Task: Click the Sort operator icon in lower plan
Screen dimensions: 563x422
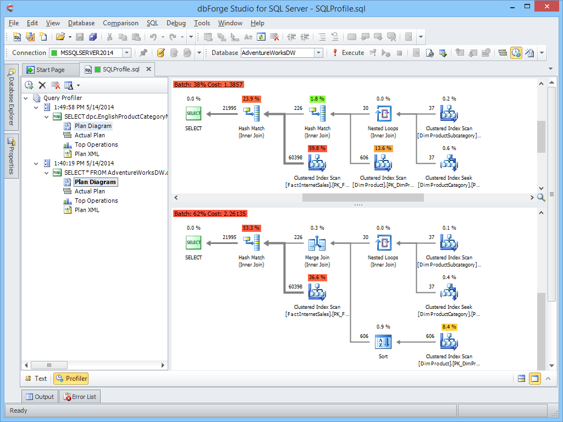Action: (x=383, y=342)
